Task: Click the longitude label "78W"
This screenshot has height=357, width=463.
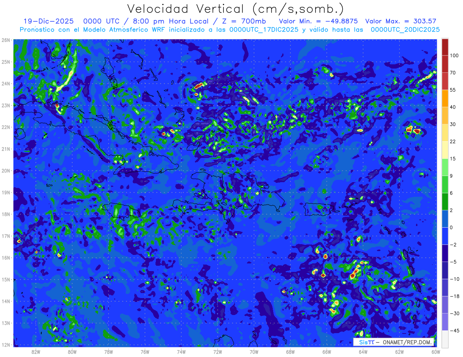Action: coord(108,352)
